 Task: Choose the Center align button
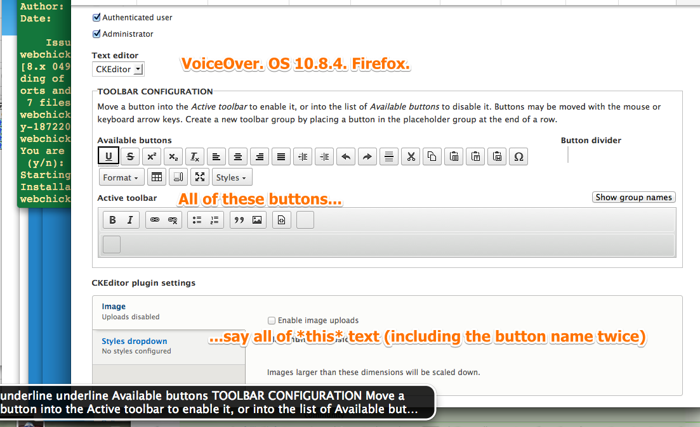(238, 156)
